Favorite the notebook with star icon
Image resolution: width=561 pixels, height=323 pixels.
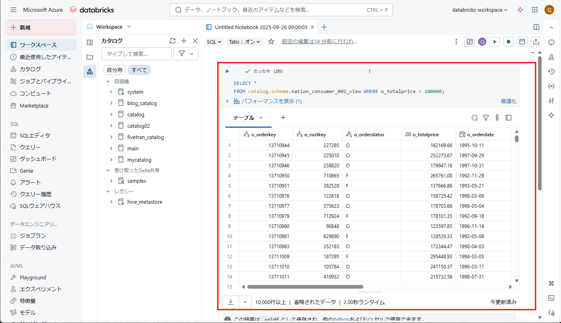click(x=271, y=42)
